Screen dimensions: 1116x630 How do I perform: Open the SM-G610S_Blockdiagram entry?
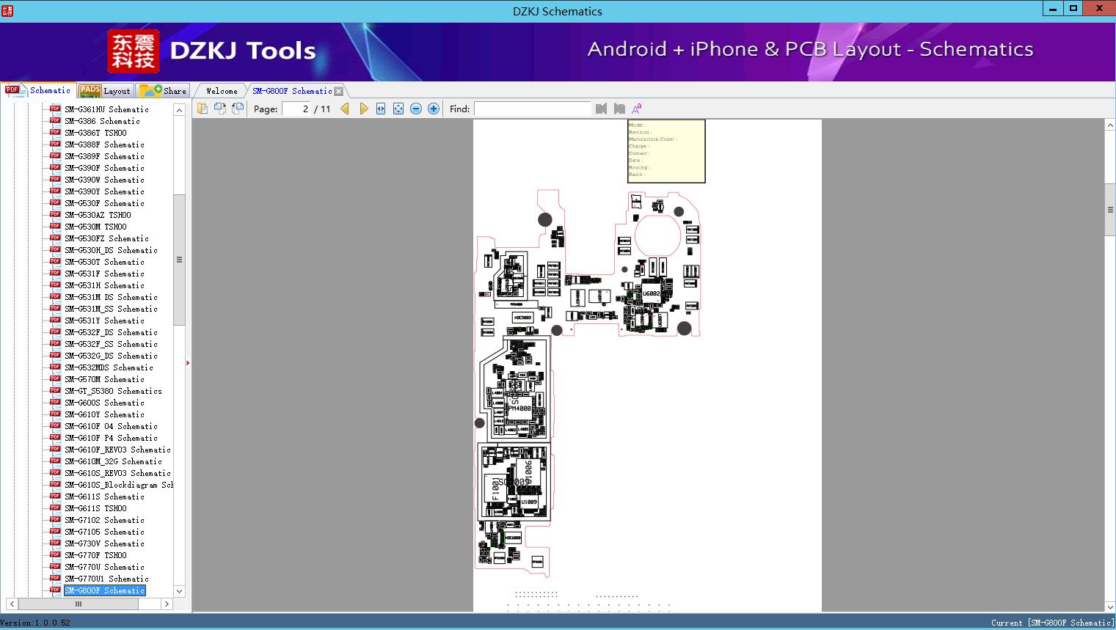tap(119, 485)
